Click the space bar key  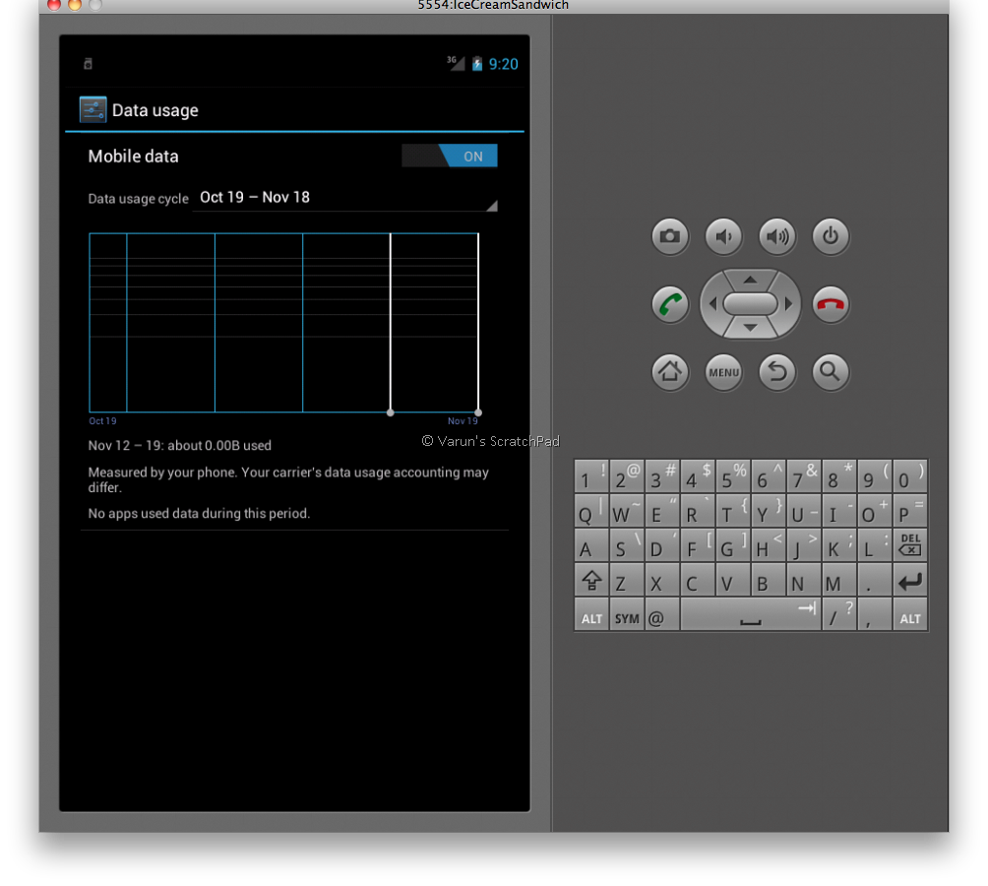[751, 615]
